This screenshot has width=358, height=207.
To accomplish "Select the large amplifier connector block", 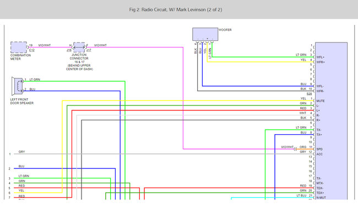I will pyautogui.click(x=331, y=121).
